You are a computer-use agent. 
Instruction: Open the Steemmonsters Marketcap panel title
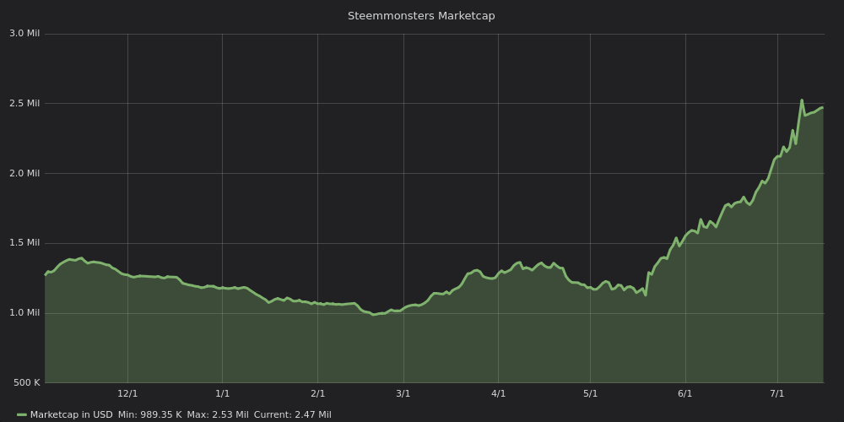tap(421, 16)
